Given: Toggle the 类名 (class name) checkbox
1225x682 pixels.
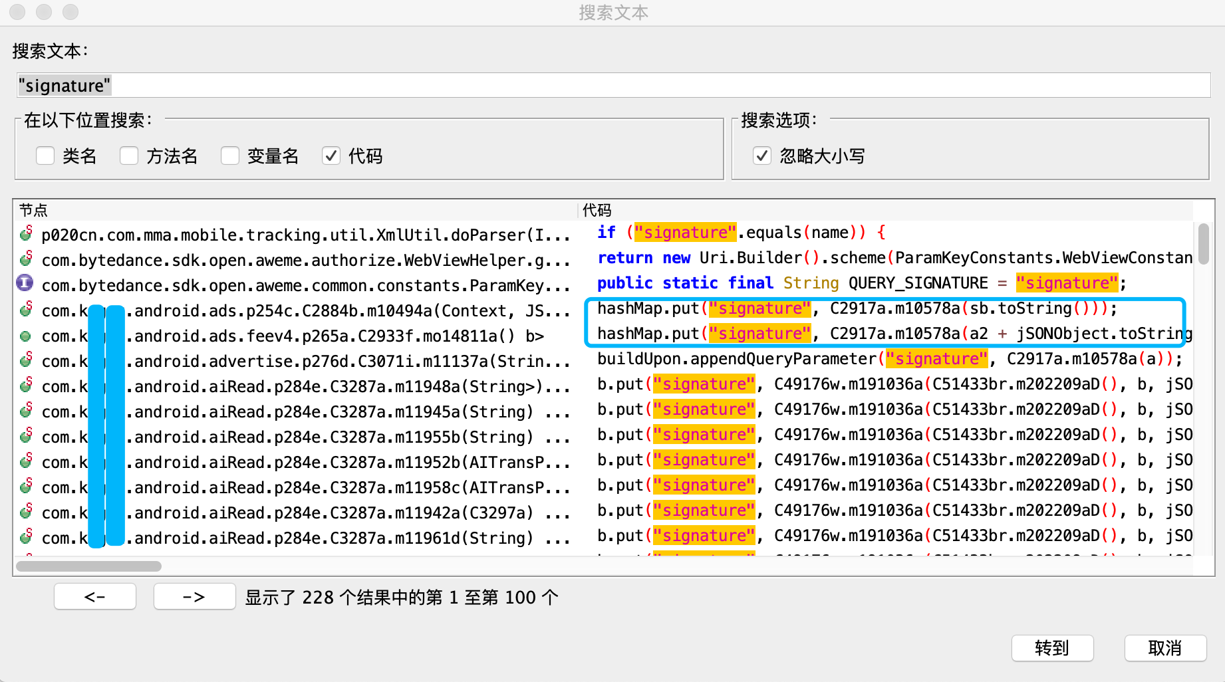Looking at the screenshot, I should (45, 156).
